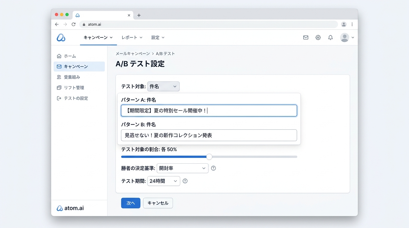Open settings gear icon in header
The height and width of the screenshot is (228, 409).
(318, 37)
